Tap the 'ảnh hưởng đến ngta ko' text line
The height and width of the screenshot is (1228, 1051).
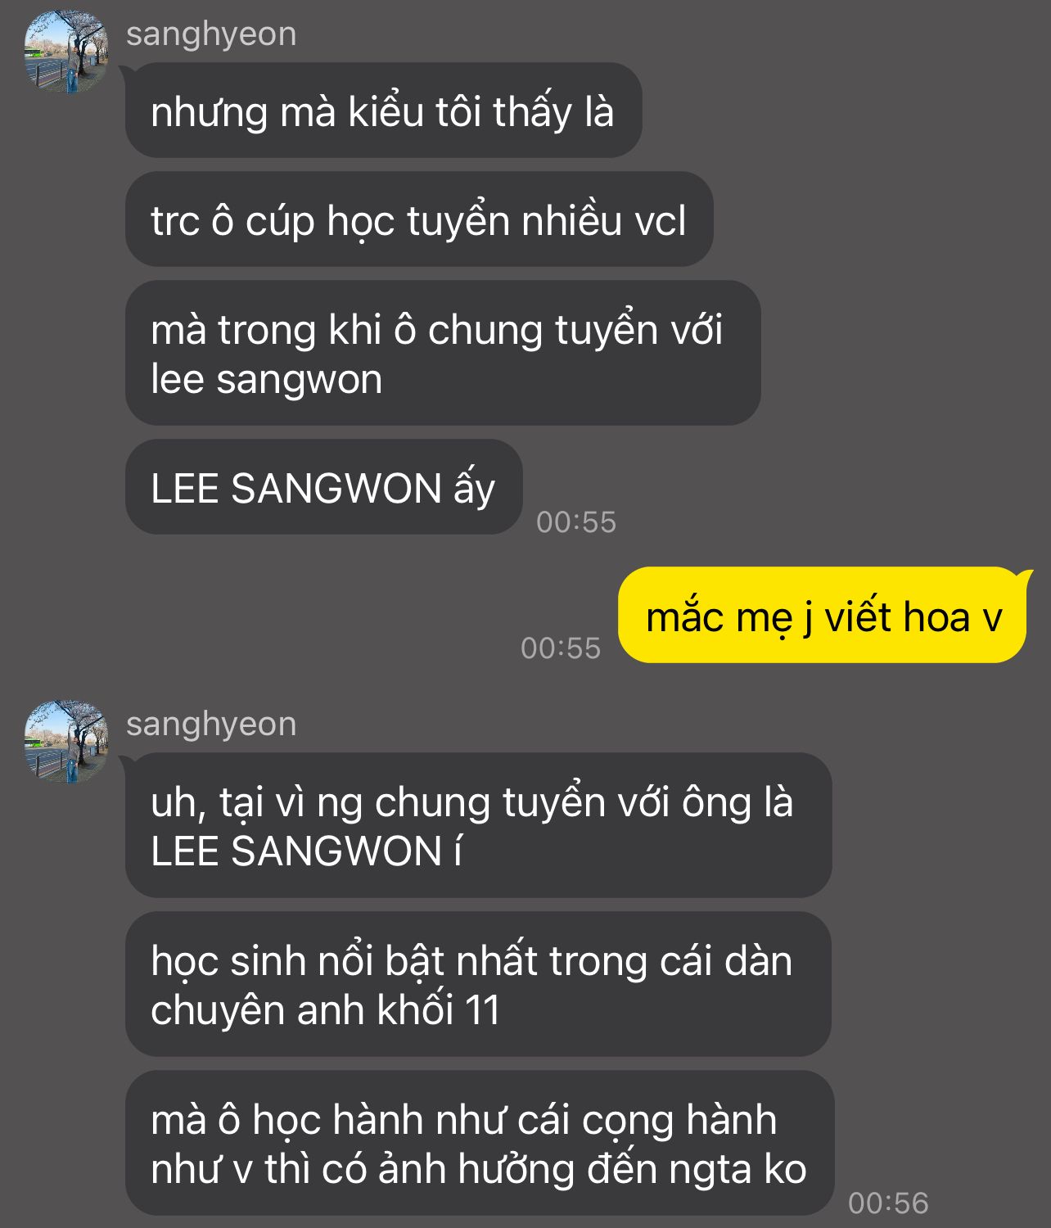pyautogui.click(x=593, y=1169)
